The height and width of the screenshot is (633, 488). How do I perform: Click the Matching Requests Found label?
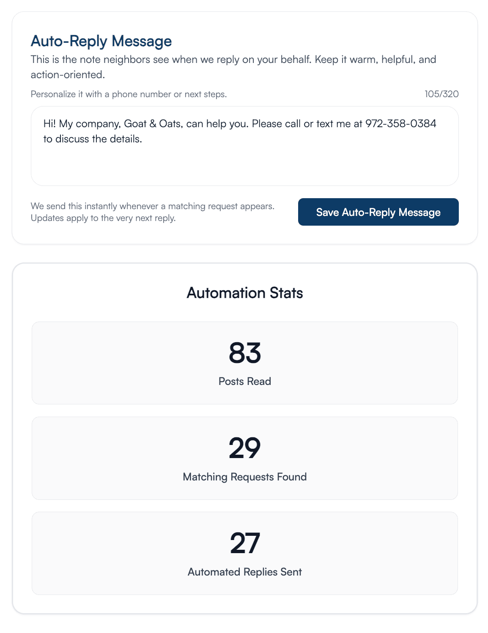[244, 476]
